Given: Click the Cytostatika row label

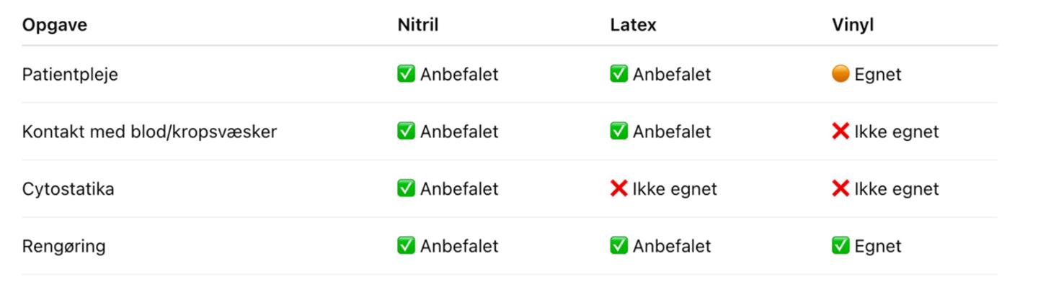Looking at the screenshot, I should click(68, 189).
